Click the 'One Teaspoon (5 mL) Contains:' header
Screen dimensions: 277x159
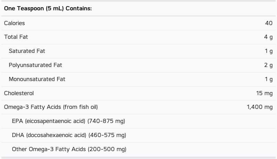pos(48,9)
